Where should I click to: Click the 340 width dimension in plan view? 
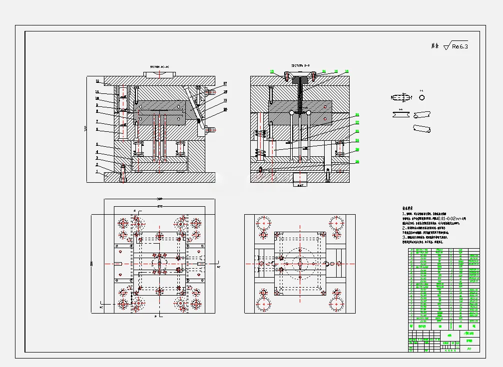(160, 199)
